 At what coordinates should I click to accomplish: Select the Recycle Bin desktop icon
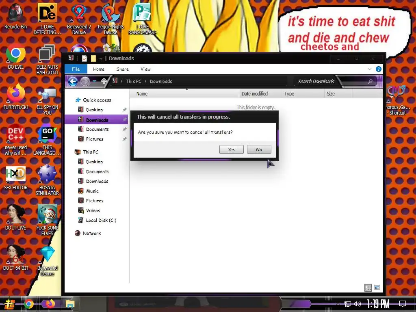click(x=15, y=17)
